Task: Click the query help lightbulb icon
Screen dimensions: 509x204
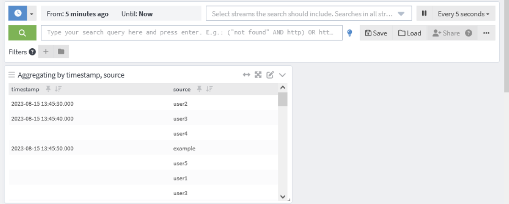Action: (x=350, y=33)
